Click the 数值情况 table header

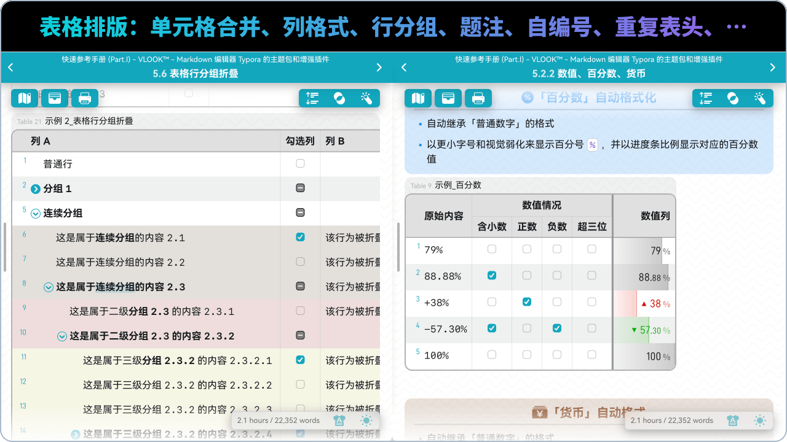(x=542, y=205)
